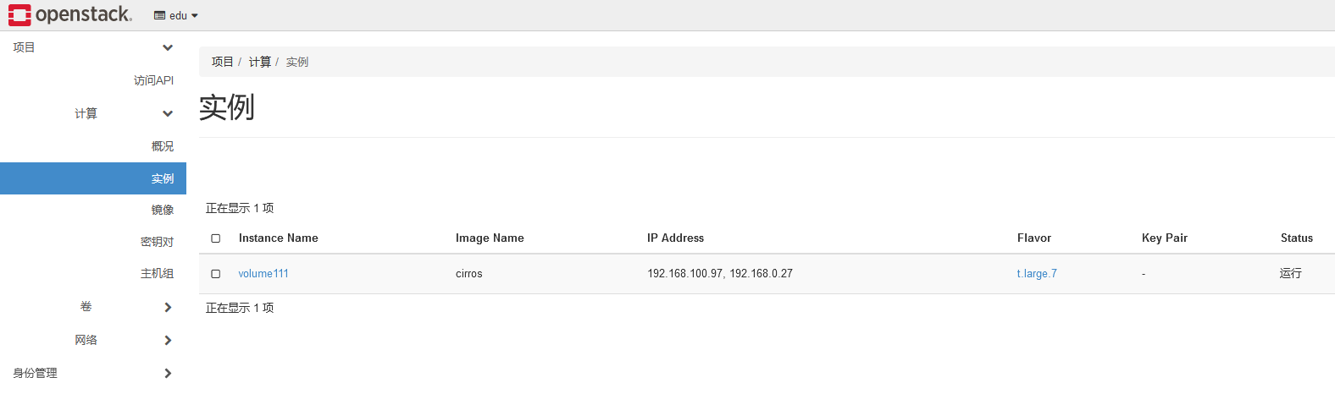Tick the volume111 row checkbox
Screen dimensions: 1335x394
(216, 274)
